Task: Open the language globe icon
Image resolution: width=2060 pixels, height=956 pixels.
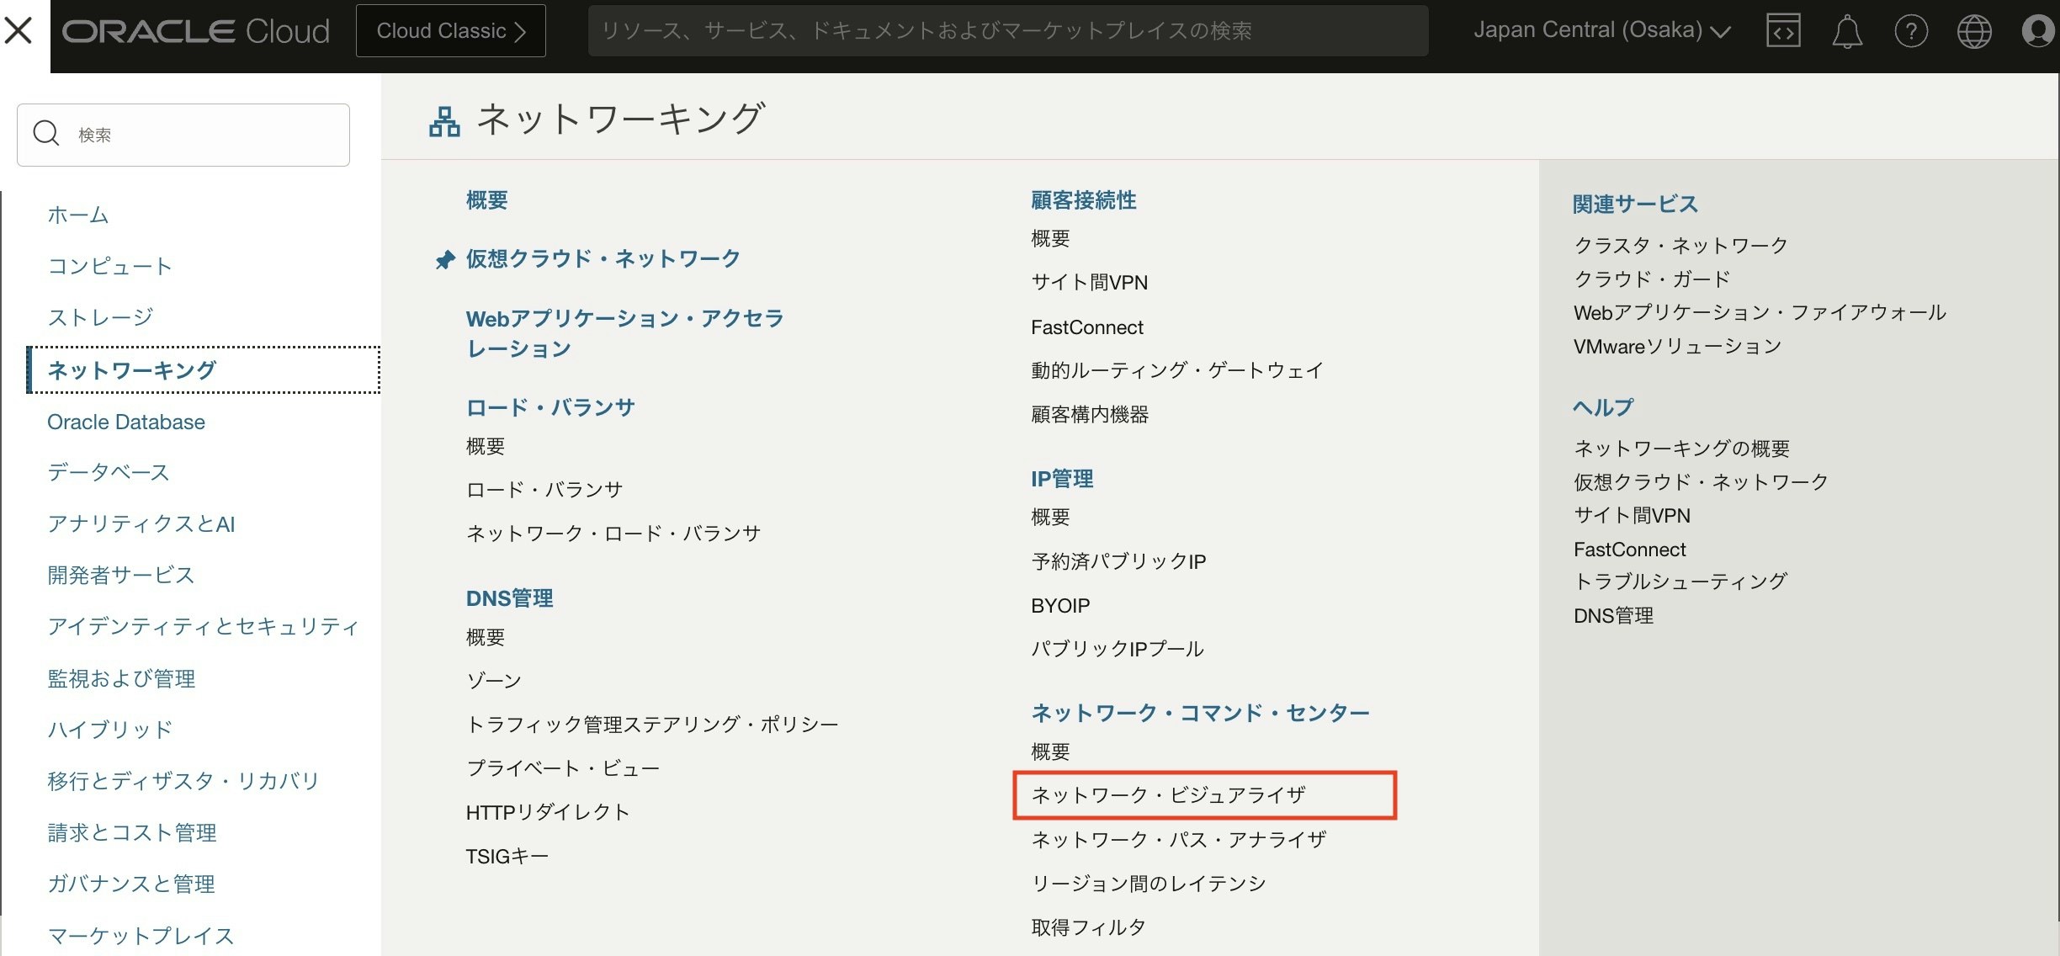Action: pyautogui.click(x=1973, y=32)
